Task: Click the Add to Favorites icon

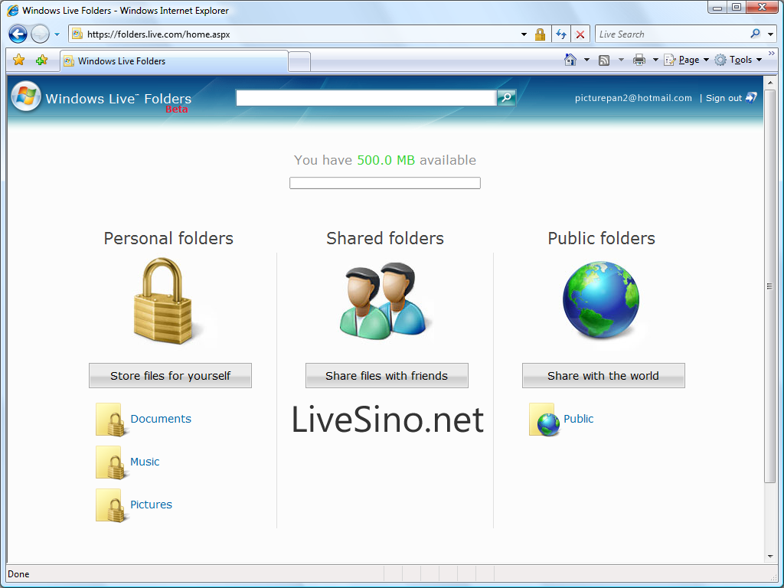Action: [41, 60]
